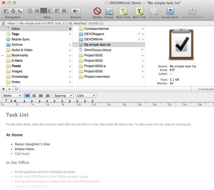Toggle the sidebar navigation button

tap(6, 11)
